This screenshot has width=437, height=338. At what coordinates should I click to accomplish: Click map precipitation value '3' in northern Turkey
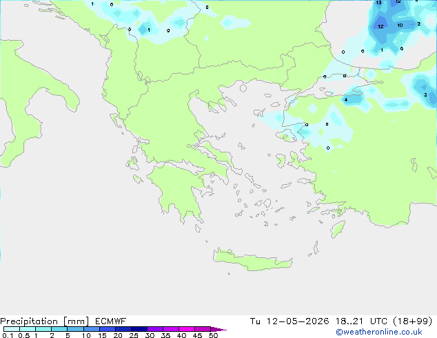coord(425,95)
